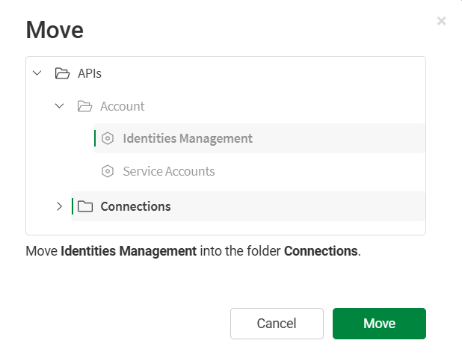Image resolution: width=462 pixels, height=361 pixels.
Task: Click the Identities Management hexagon icon
Action: (108, 138)
